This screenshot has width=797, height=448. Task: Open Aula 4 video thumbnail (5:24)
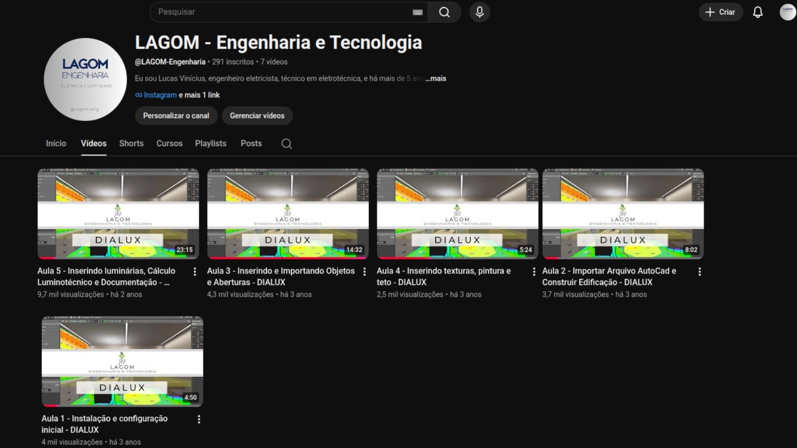pos(458,214)
